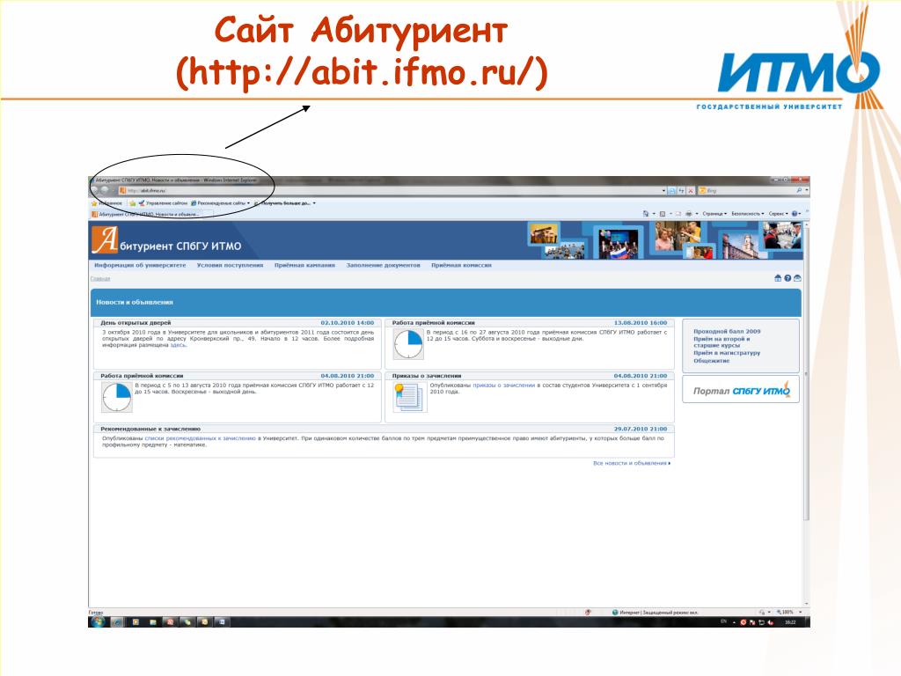
Task: Open the Страница menu
Action: 714,214
